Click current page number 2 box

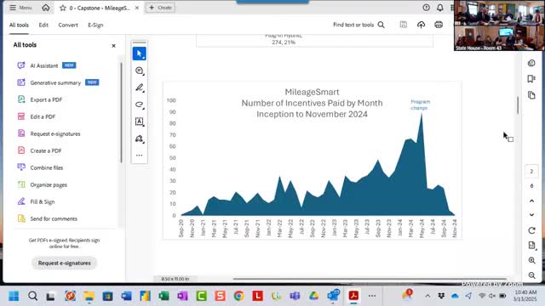click(x=531, y=172)
